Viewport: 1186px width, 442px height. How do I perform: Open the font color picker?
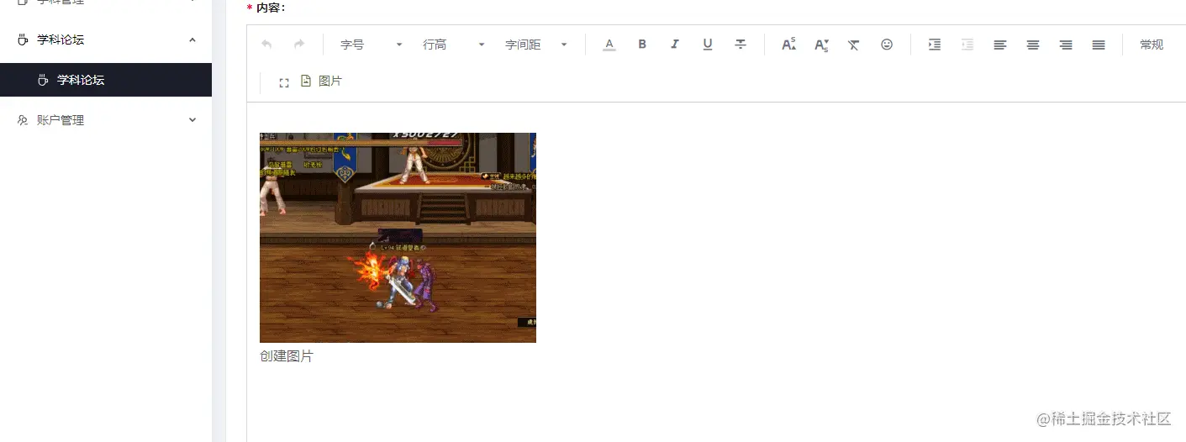(x=609, y=45)
